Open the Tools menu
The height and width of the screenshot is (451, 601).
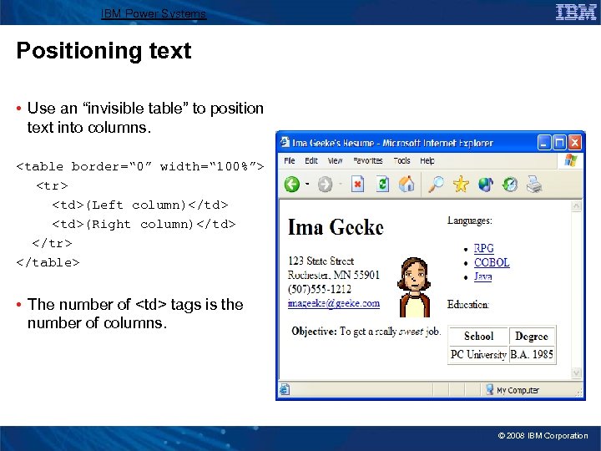402,160
